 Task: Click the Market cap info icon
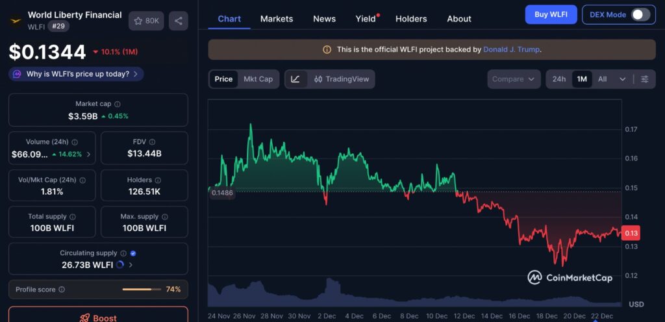click(x=118, y=104)
